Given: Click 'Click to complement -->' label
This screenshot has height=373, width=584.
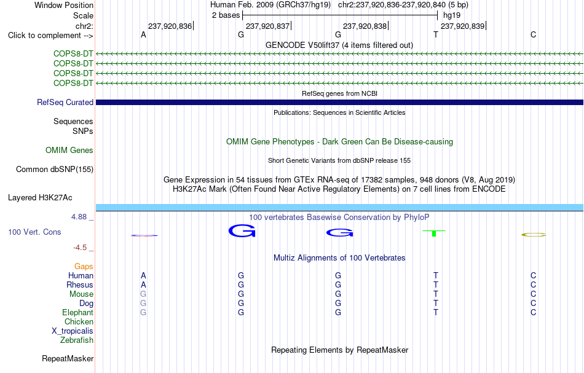Looking at the screenshot, I should click(x=50, y=36).
